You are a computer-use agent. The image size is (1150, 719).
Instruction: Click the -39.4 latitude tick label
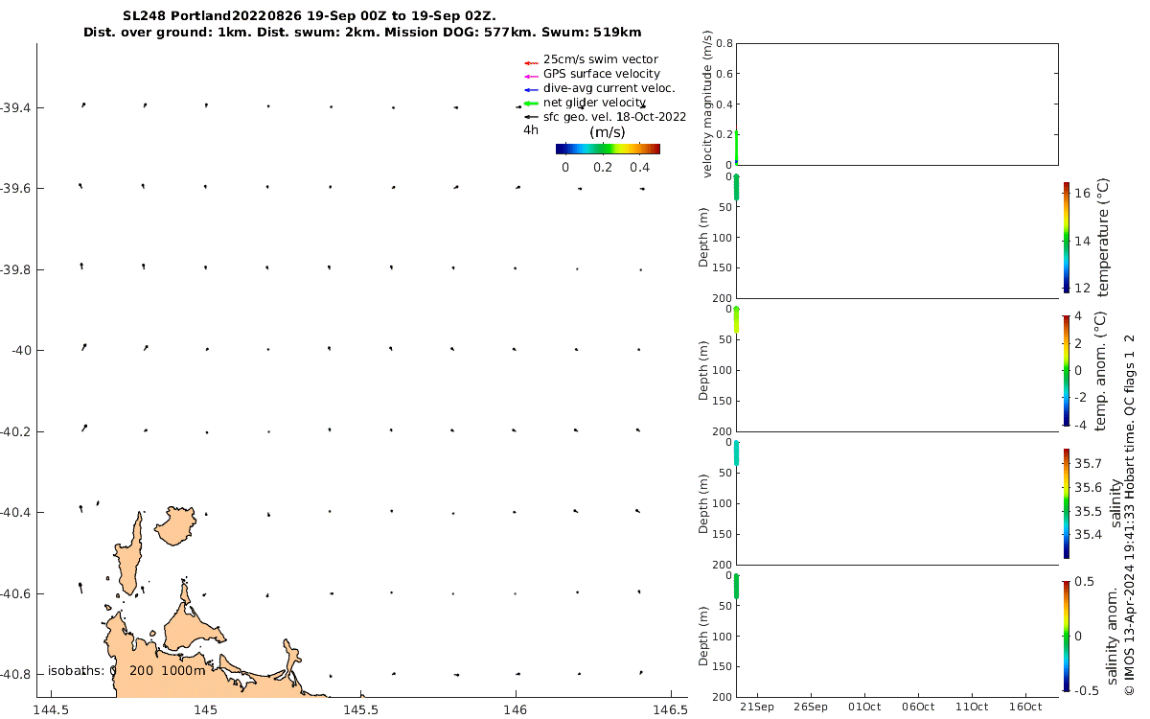tap(15, 107)
